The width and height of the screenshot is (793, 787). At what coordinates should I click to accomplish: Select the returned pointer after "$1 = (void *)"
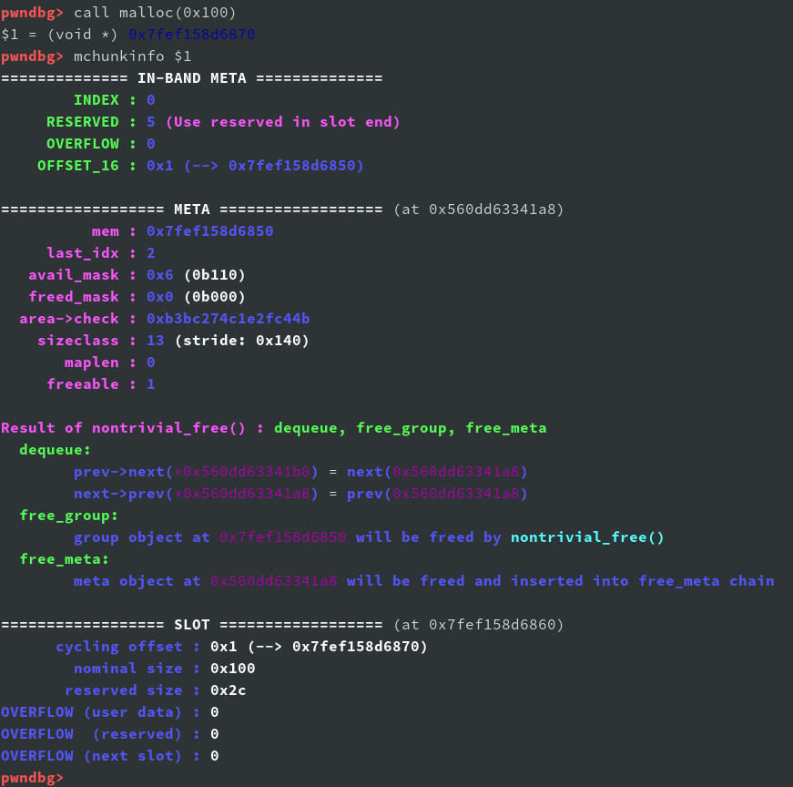tap(191, 35)
